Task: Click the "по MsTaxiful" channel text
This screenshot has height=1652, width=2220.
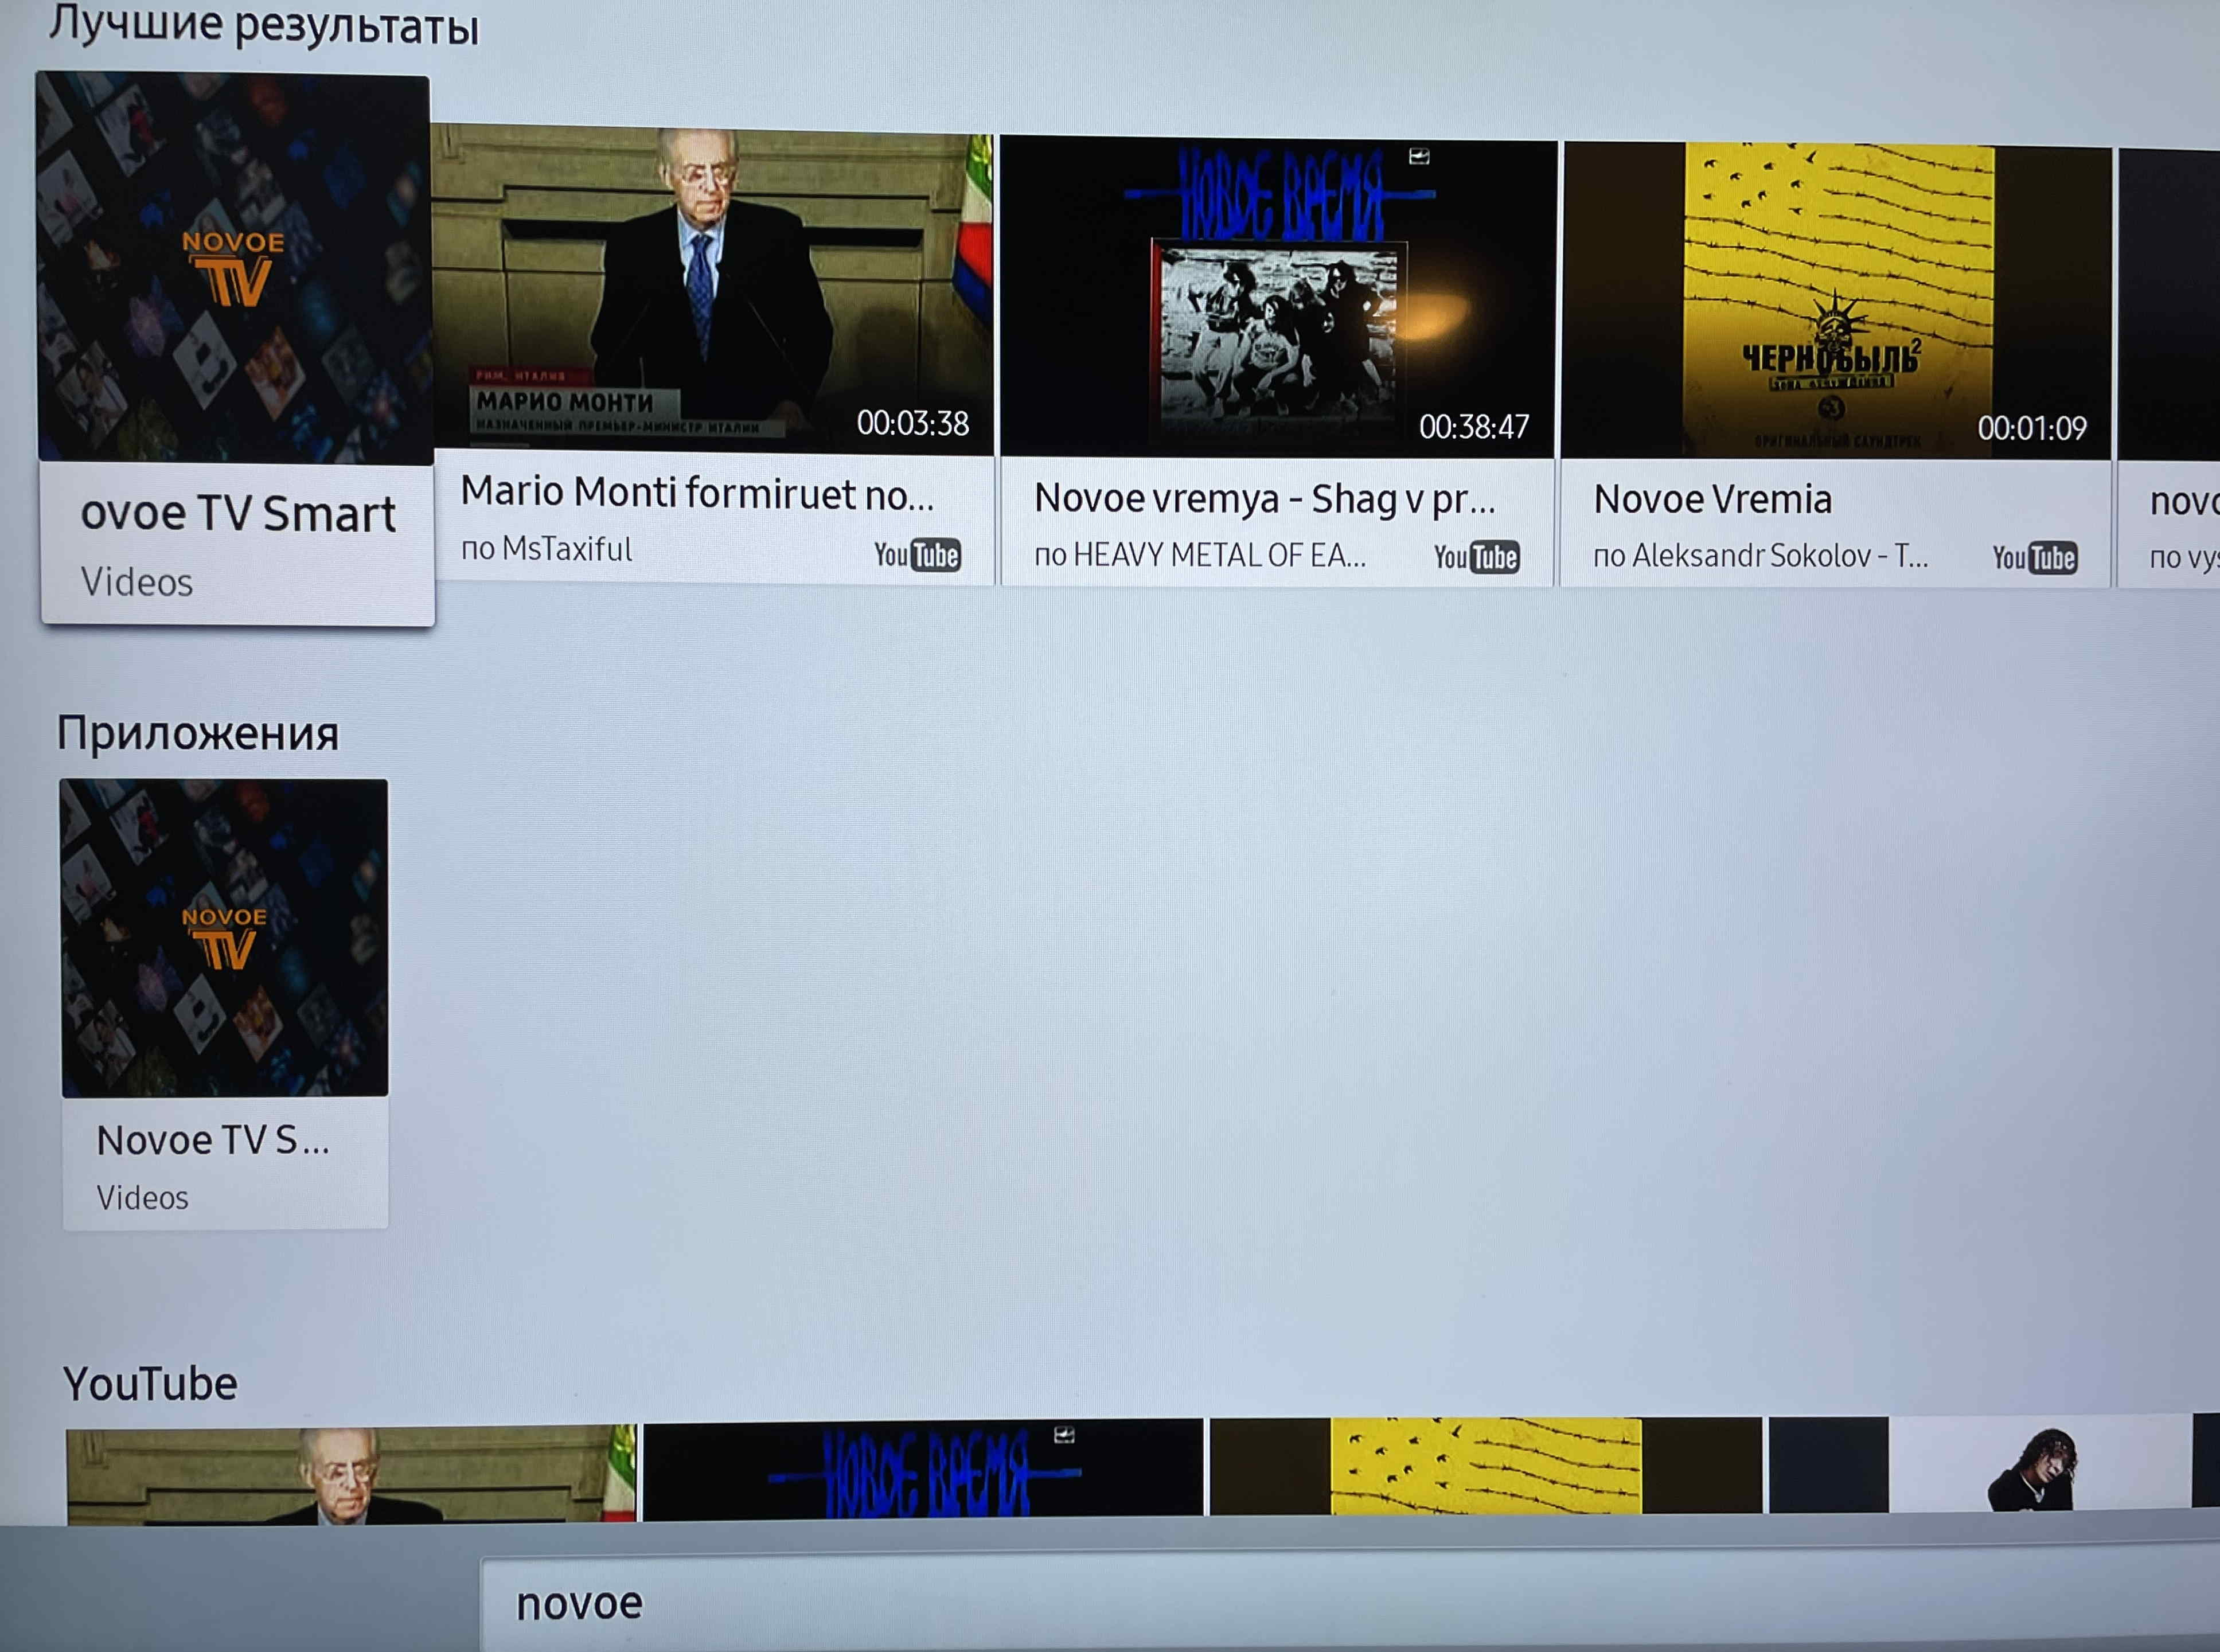Action: click(546, 549)
